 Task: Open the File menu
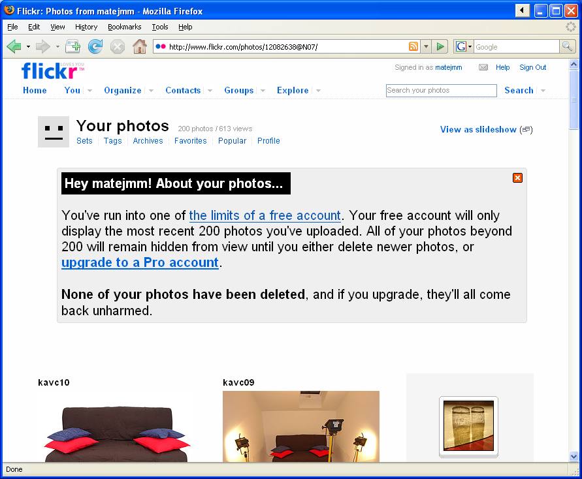point(12,27)
